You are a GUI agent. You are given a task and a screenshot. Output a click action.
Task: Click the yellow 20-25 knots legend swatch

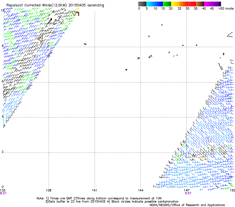point(175,4)
